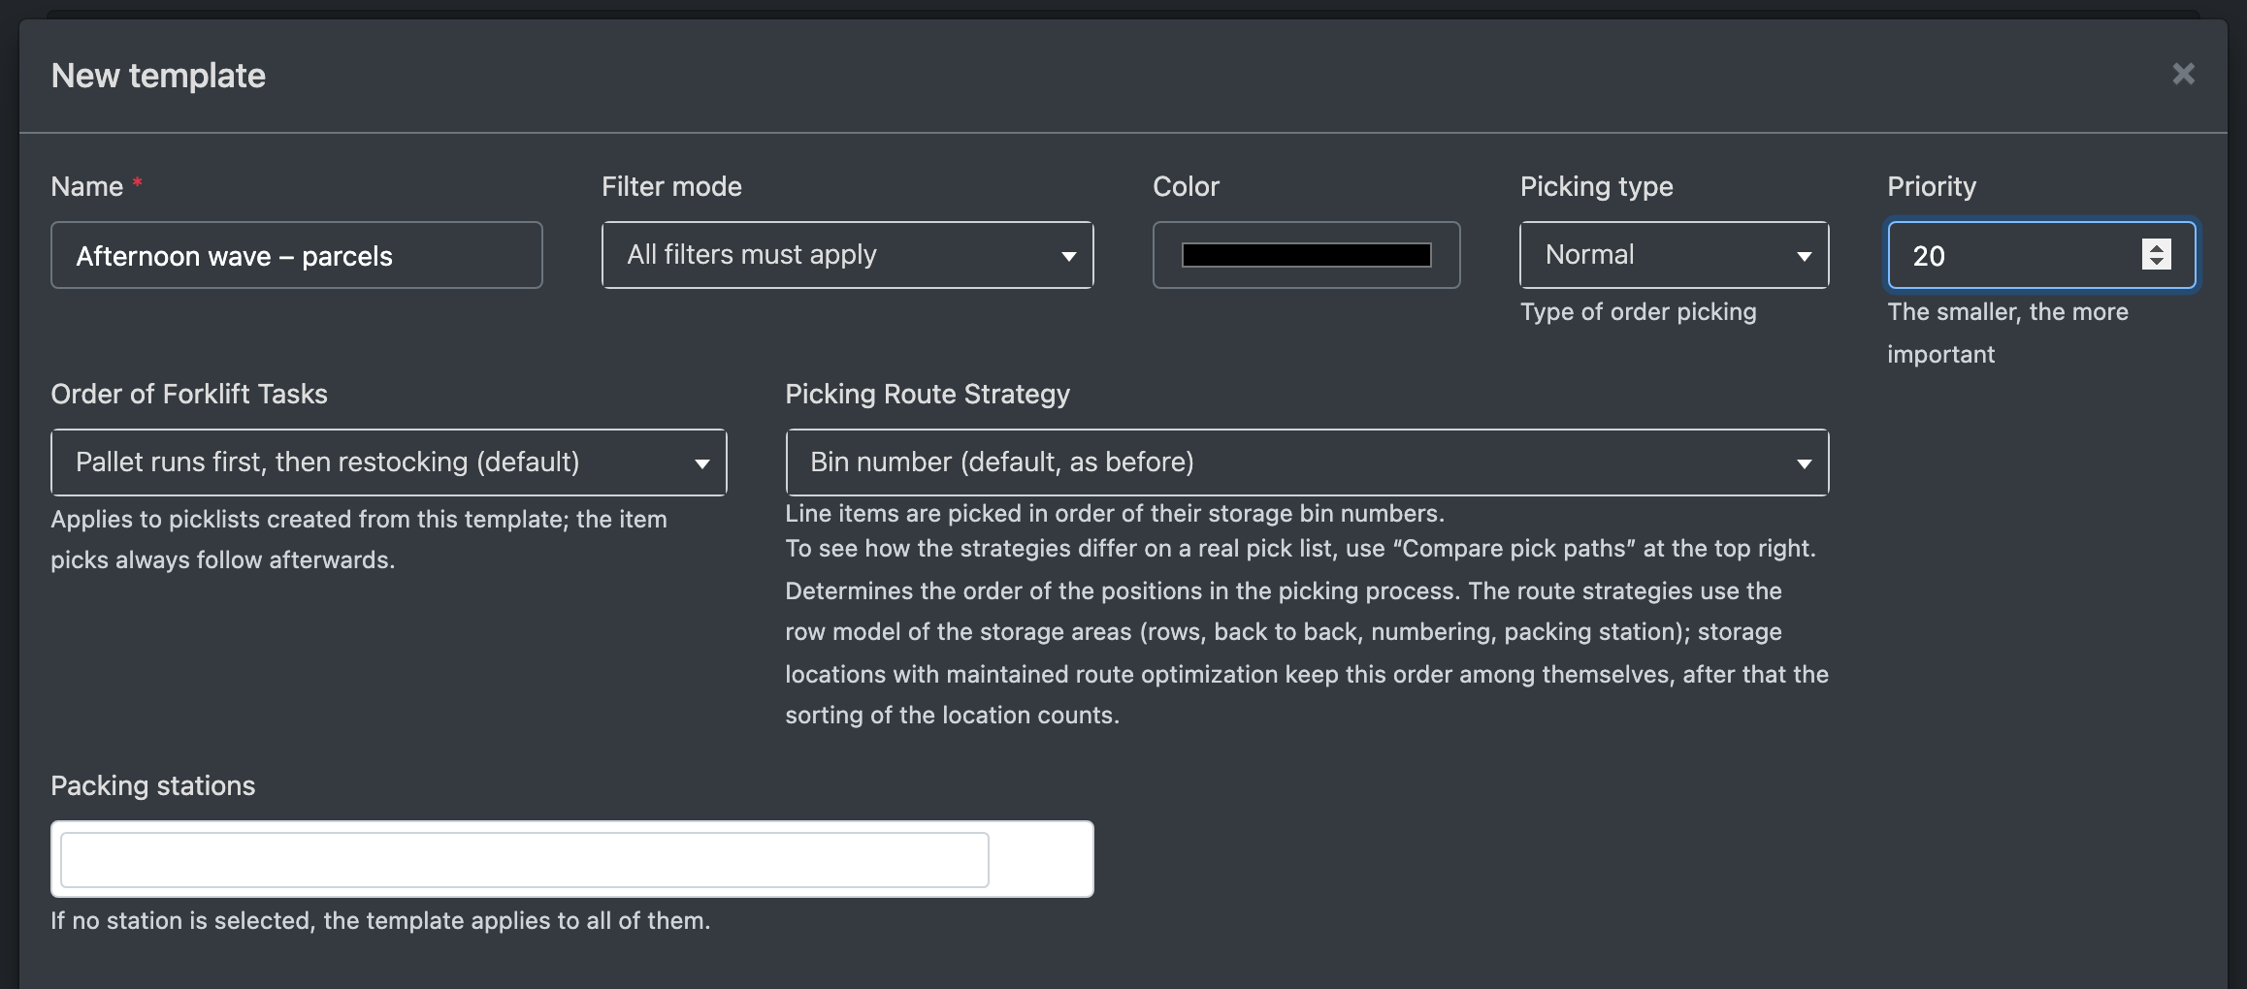Click the Packing stations selection field
The height and width of the screenshot is (989, 2247).
572,859
